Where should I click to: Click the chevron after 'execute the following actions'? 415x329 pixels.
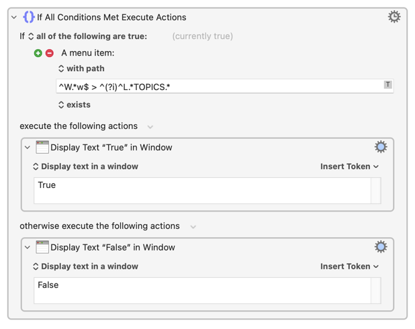click(150, 127)
